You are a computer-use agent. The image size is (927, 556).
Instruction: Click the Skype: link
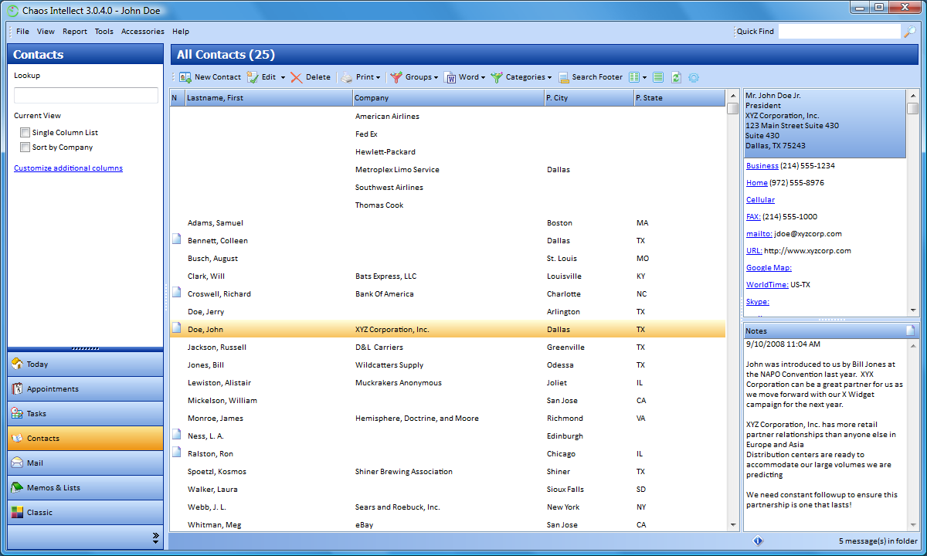coord(758,302)
